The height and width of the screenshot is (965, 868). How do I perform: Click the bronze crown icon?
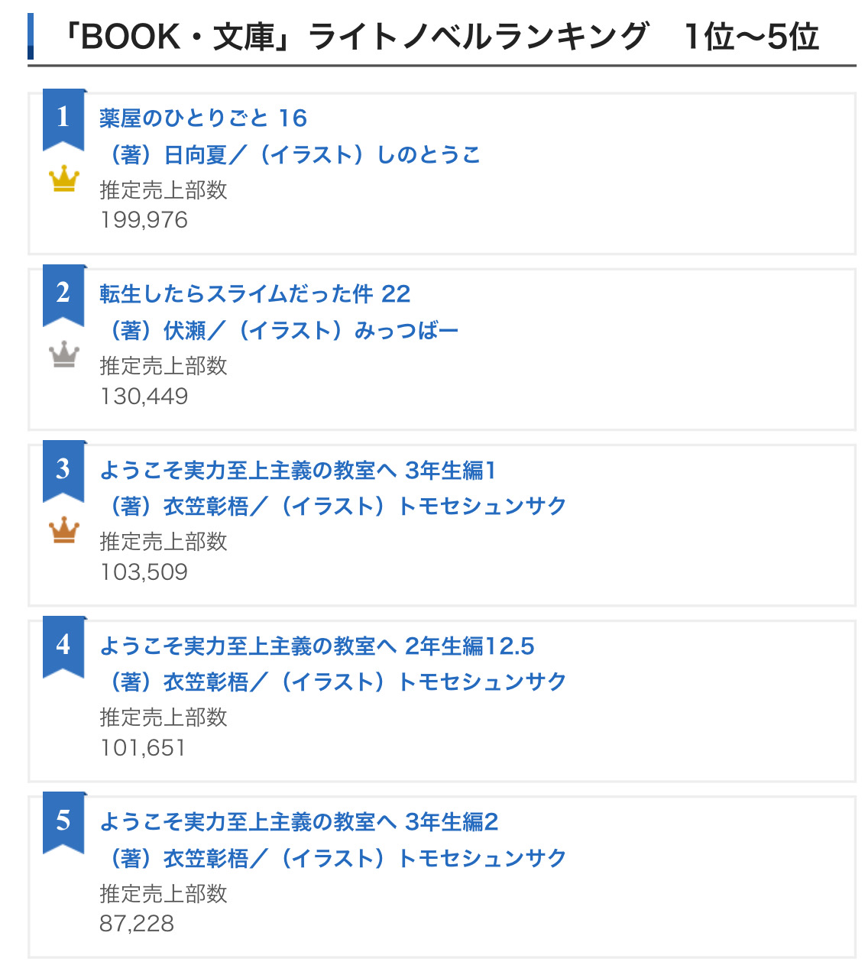point(64,530)
